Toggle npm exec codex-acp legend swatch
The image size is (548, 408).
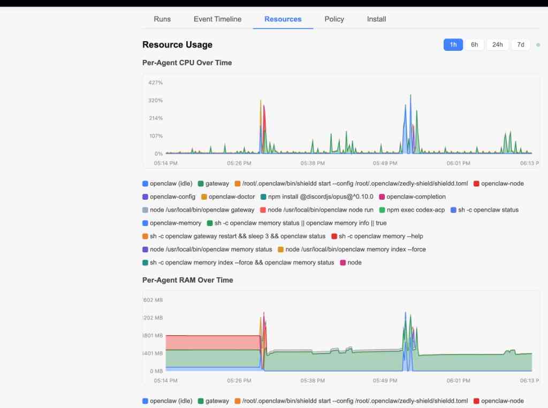[382, 210]
